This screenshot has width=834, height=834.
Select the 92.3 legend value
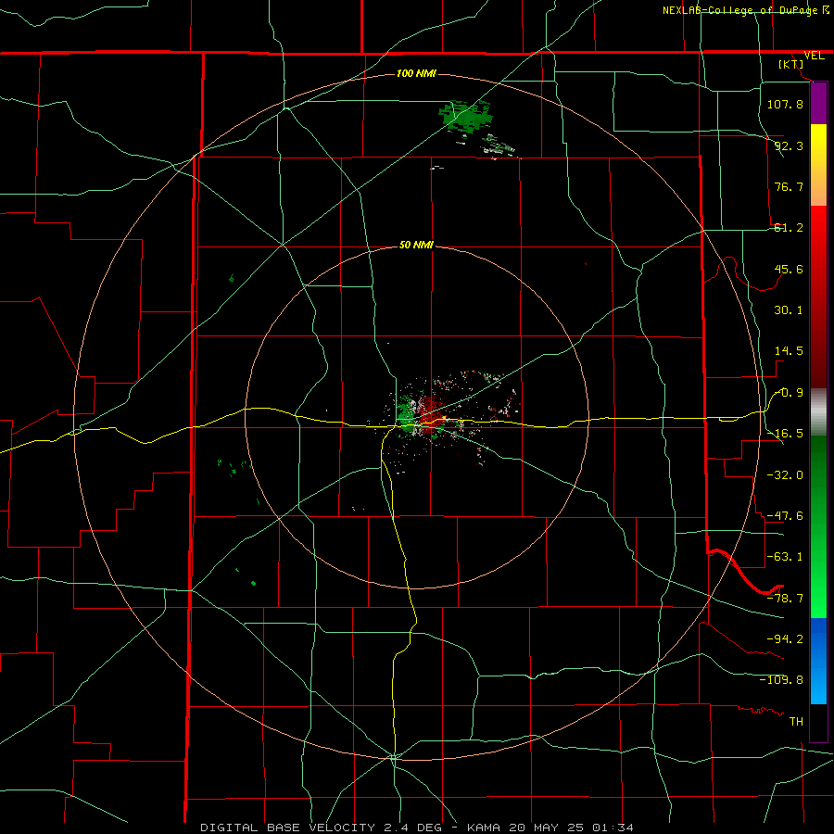tap(789, 145)
